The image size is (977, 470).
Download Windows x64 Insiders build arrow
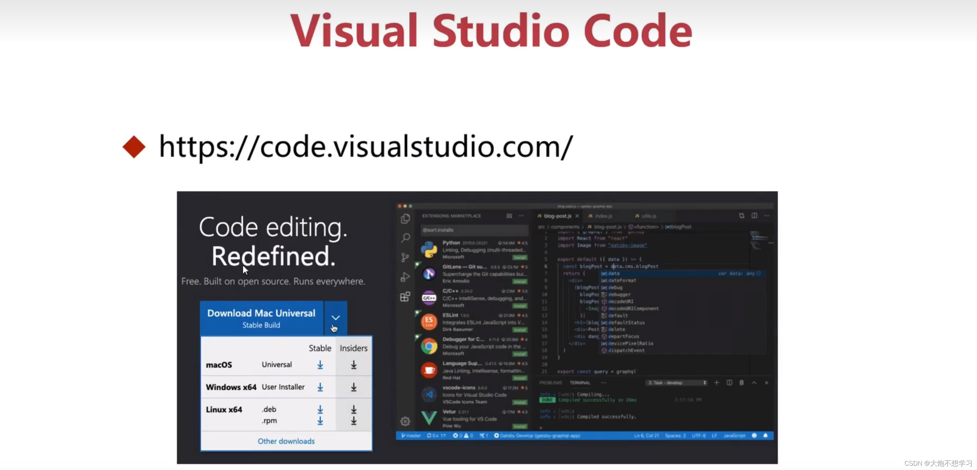pos(353,387)
